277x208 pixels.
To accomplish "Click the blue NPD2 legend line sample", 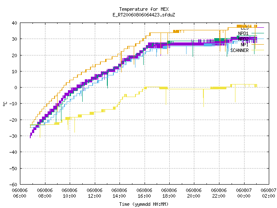I will pos(258,39).
